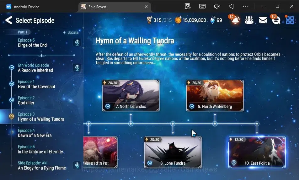Click the Part 1 label
The height and width of the screenshot is (180, 299).
coord(23,32)
